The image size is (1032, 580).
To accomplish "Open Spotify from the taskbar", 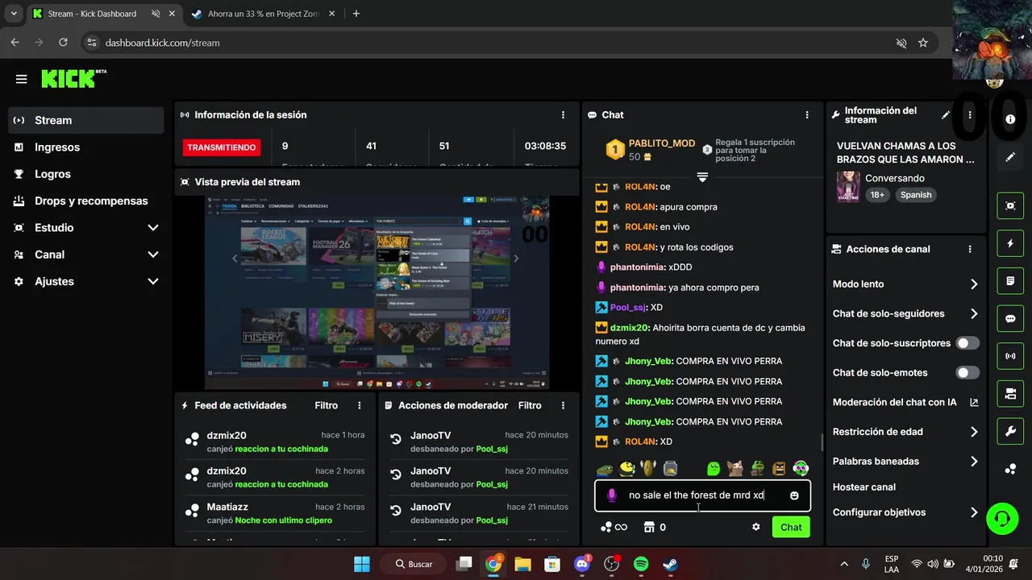I will tap(641, 564).
